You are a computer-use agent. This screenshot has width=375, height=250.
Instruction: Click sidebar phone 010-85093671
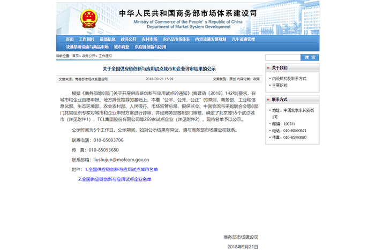pos(295,131)
